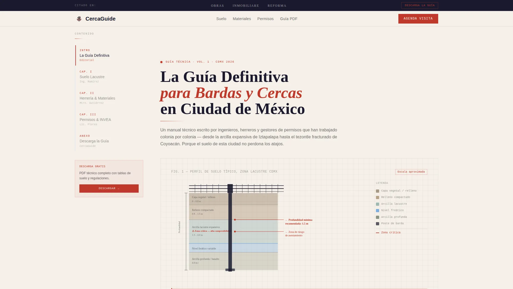Click the Capa vegetal / relleno diagram label
513x289 pixels.
204,197
